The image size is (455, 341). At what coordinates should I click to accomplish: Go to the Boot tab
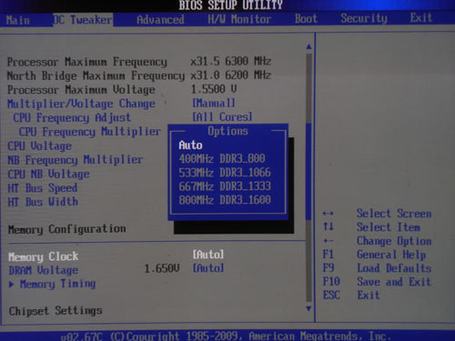point(306,19)
